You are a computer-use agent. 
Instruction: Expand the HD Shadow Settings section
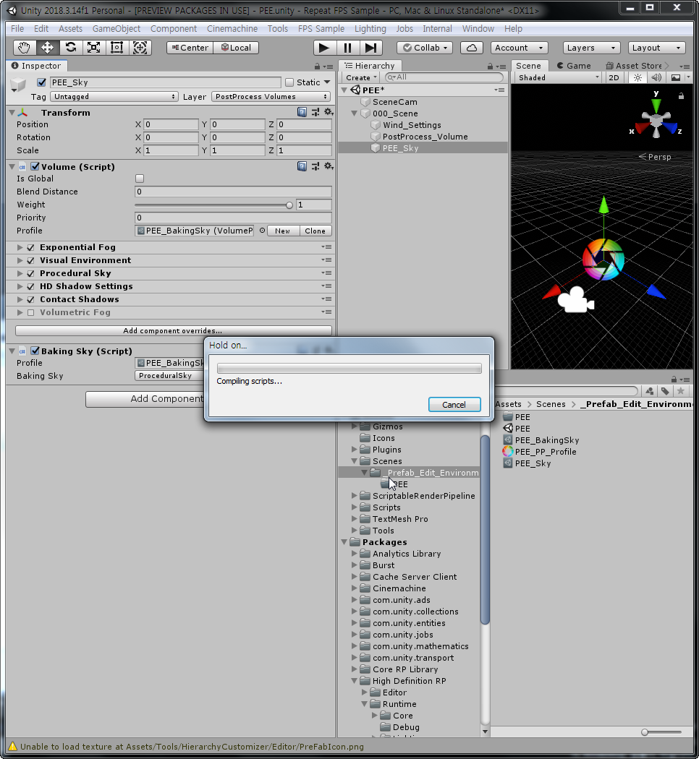(20, 286)
